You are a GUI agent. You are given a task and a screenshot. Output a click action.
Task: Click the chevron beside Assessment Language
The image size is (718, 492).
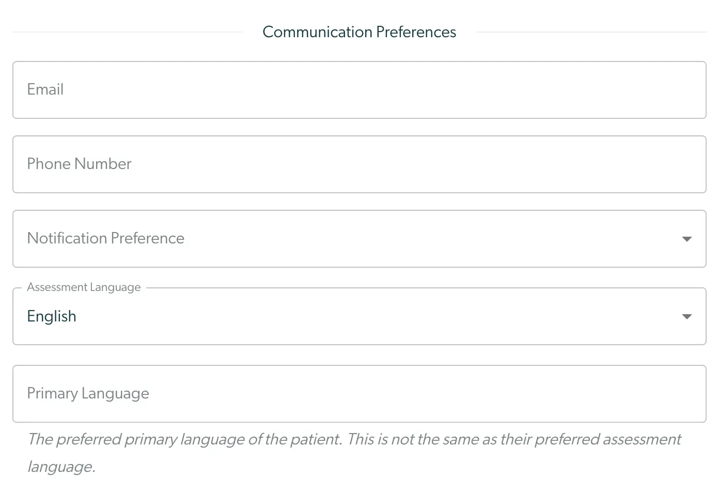click(687, 316)
